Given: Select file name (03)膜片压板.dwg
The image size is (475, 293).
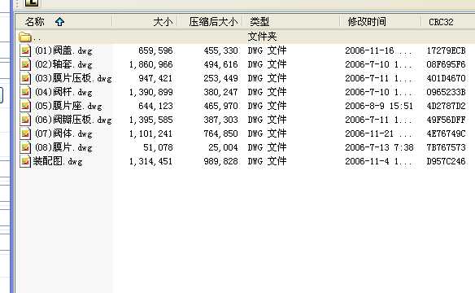Looking at the screenshot, I should tap(73, 78).
